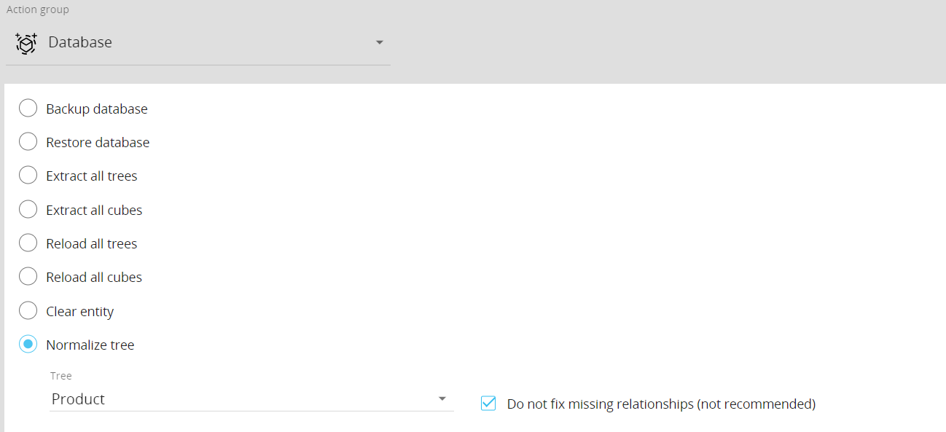Expand the Tree dropdown arrow

(x=442, y=399)
